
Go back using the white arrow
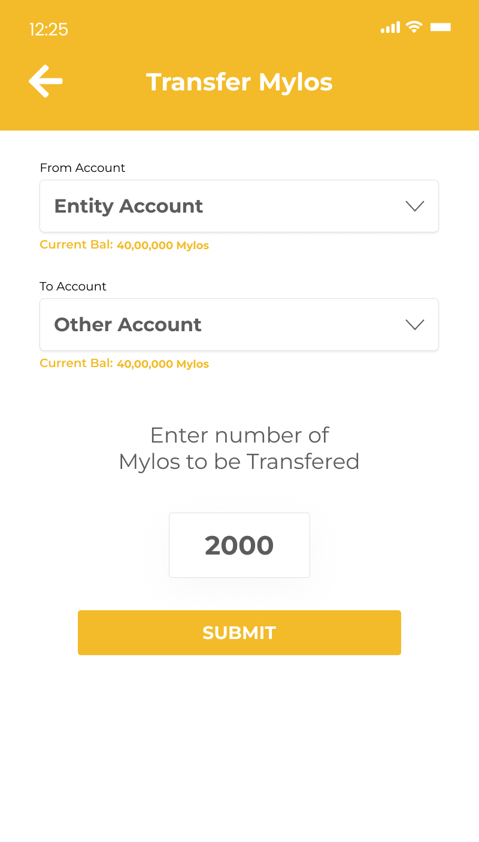point(46,81)
